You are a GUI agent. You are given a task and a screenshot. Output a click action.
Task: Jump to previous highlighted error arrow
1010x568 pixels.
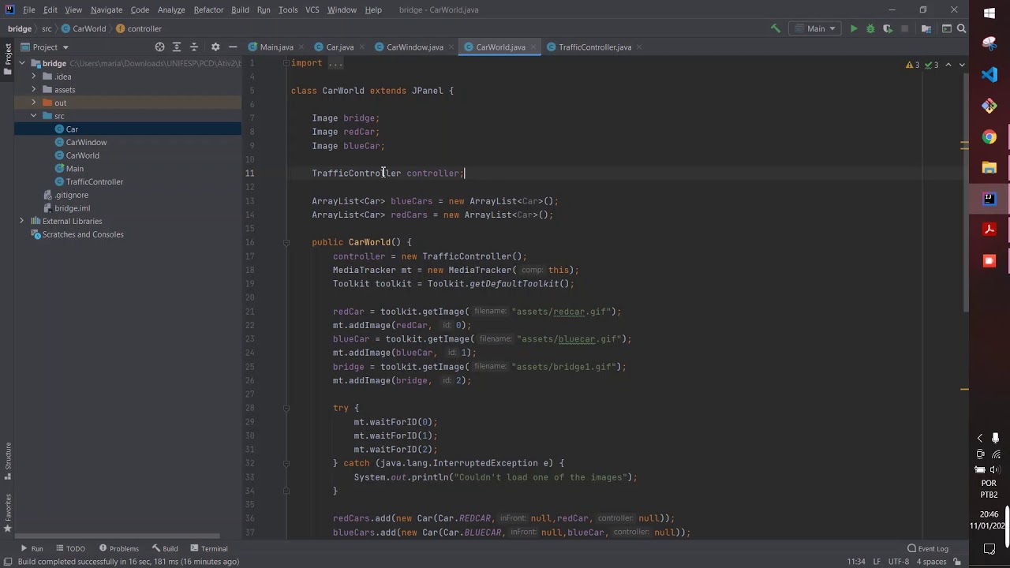pos(948,65)
